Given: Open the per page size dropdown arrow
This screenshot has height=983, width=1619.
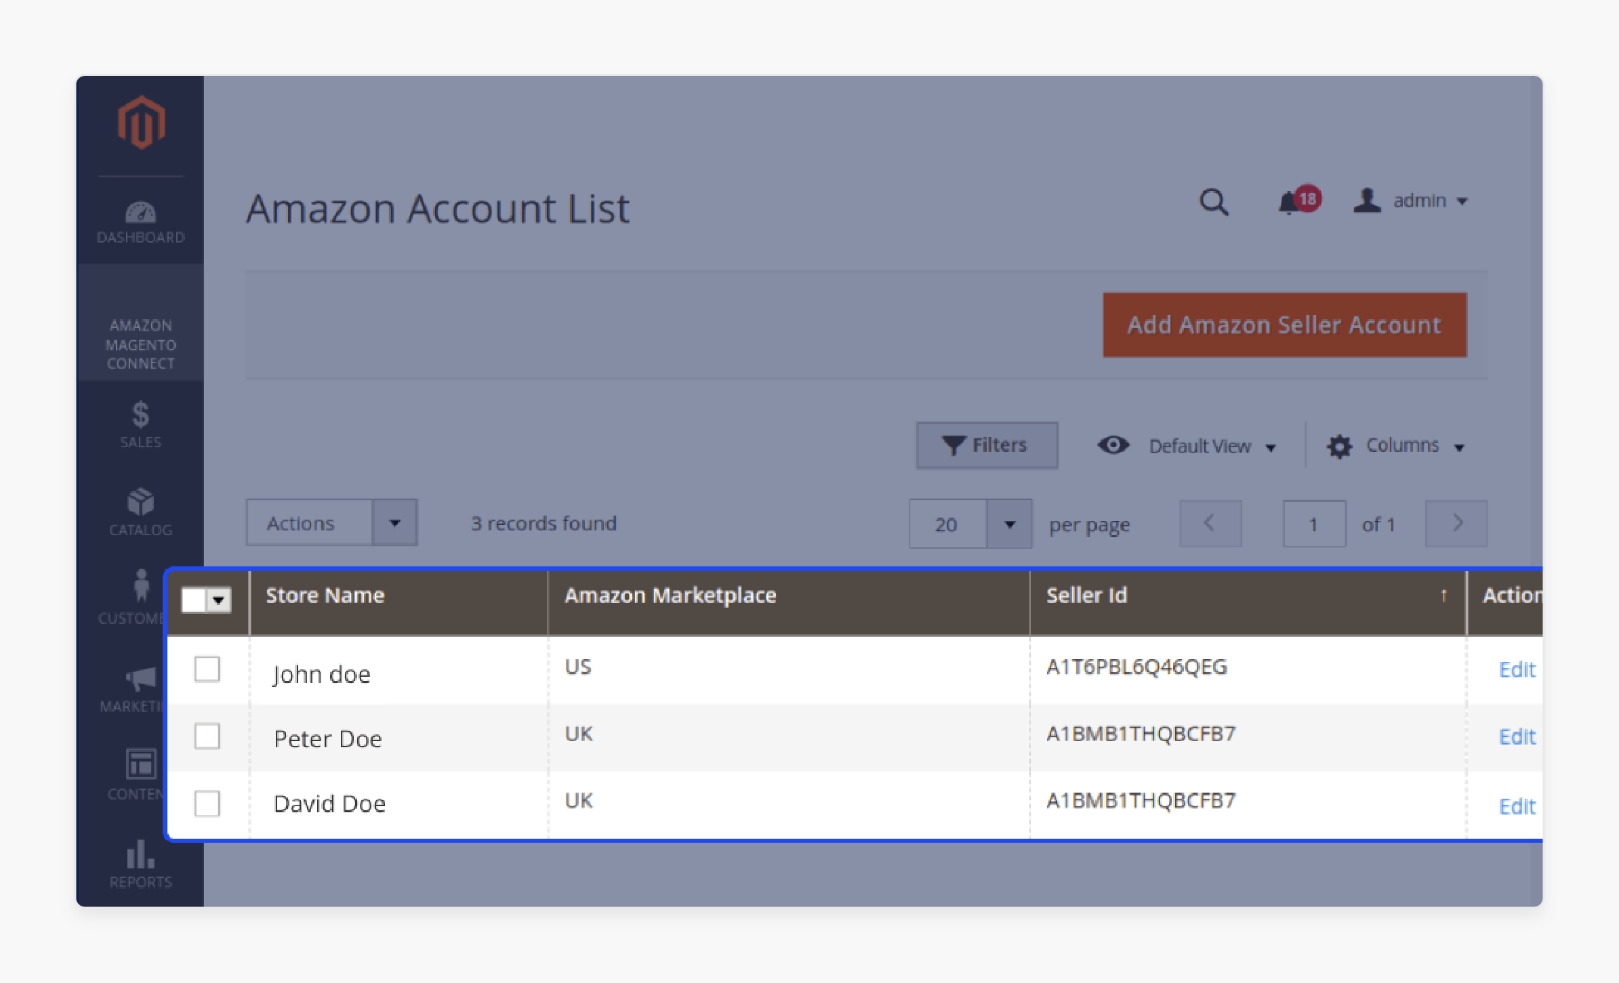Looking at the screenshot, I should point(1010,524).
